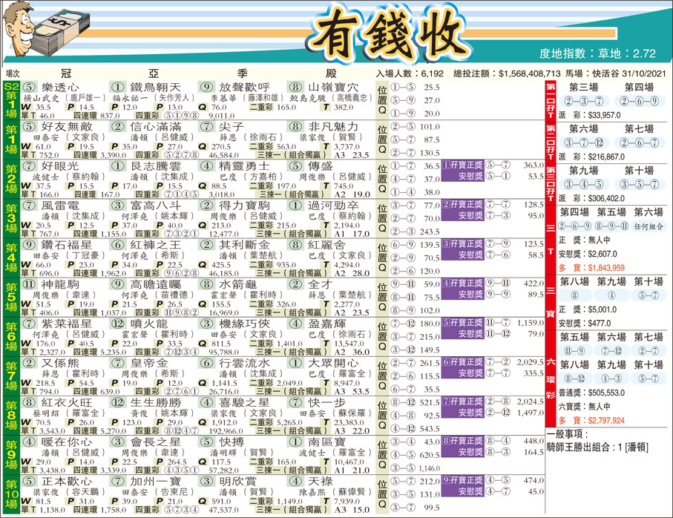The height and width of the screenshot is (518, 673).
Task: Click horse name 風雷電
Action: tap(61, 206)
